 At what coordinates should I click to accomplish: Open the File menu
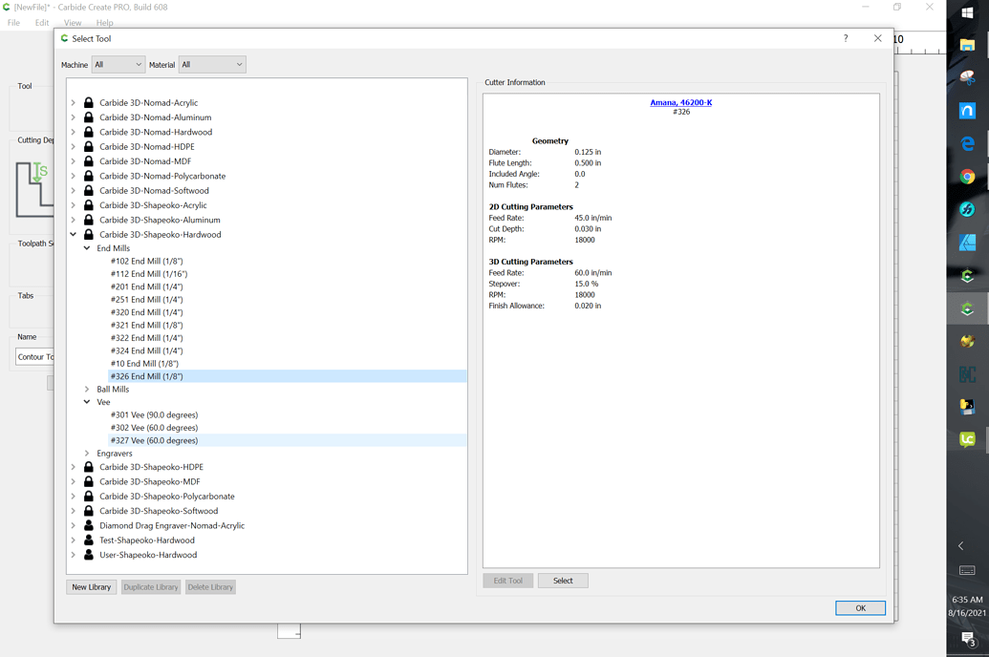click(13, 23)
